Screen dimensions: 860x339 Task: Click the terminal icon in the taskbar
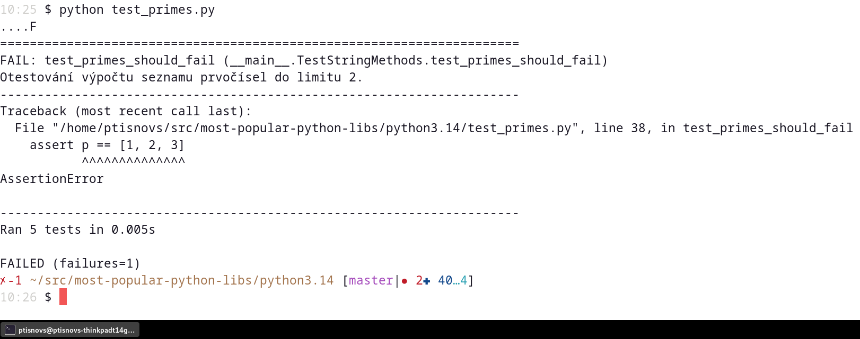point(10,330)
